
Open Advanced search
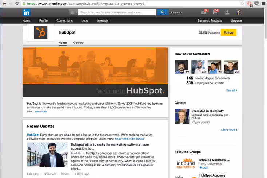click(176, 12)
